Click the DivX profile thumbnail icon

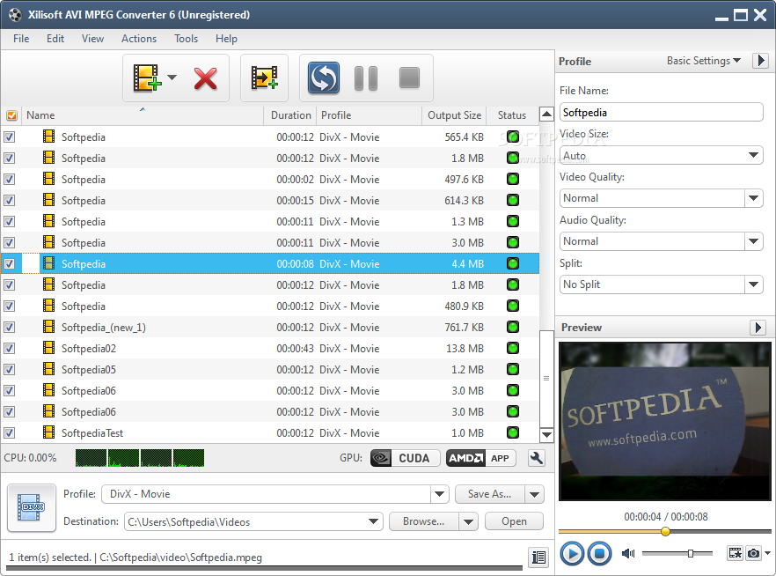pyautogui.click(x=31, y=507)
